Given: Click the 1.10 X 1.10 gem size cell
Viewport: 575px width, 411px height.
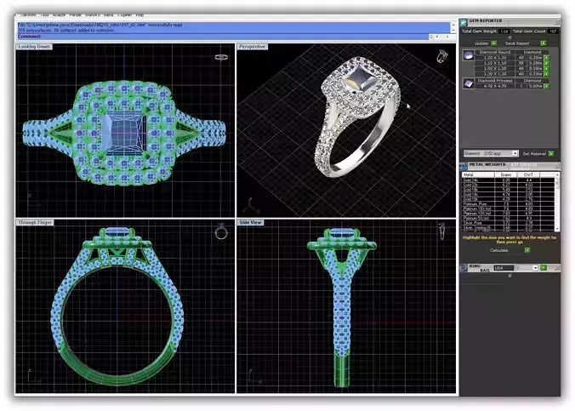Looking at the screenshot, I should coord(495,63).
